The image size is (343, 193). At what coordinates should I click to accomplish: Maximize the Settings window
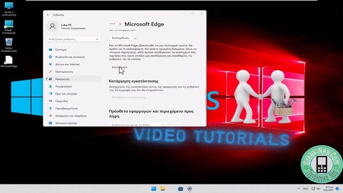192,13
